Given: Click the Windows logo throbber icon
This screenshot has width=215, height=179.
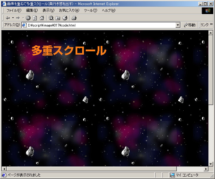Looking at the screenshot, I should point(208,10).
